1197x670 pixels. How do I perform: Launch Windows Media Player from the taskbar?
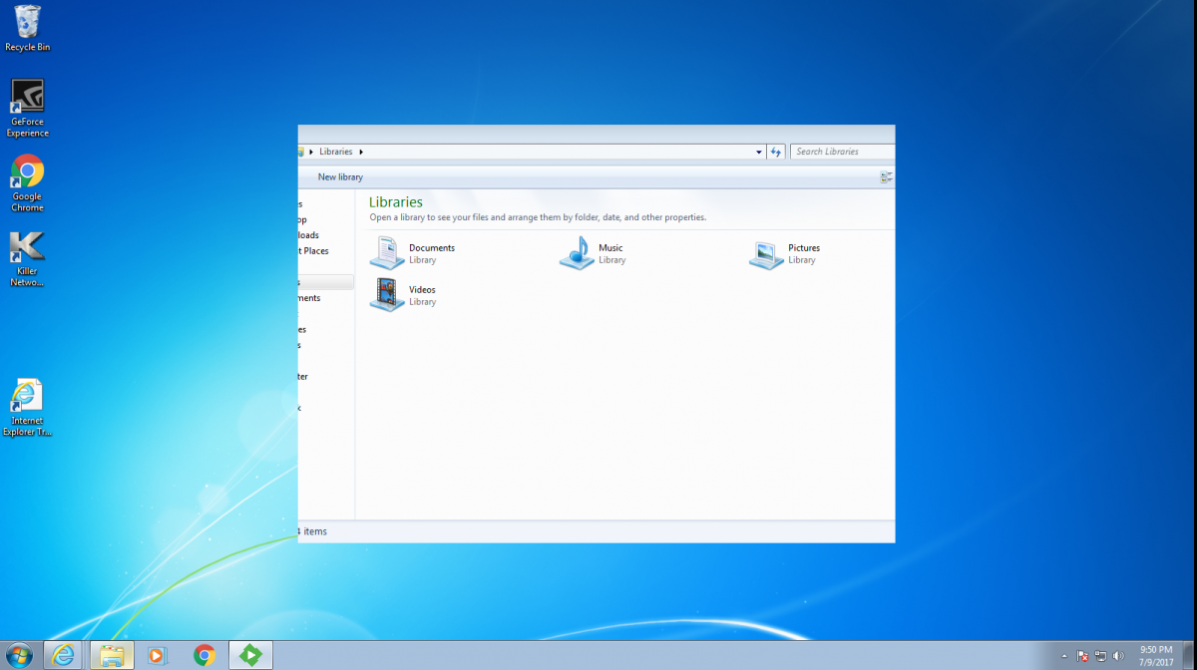click(x=158, y=655)
